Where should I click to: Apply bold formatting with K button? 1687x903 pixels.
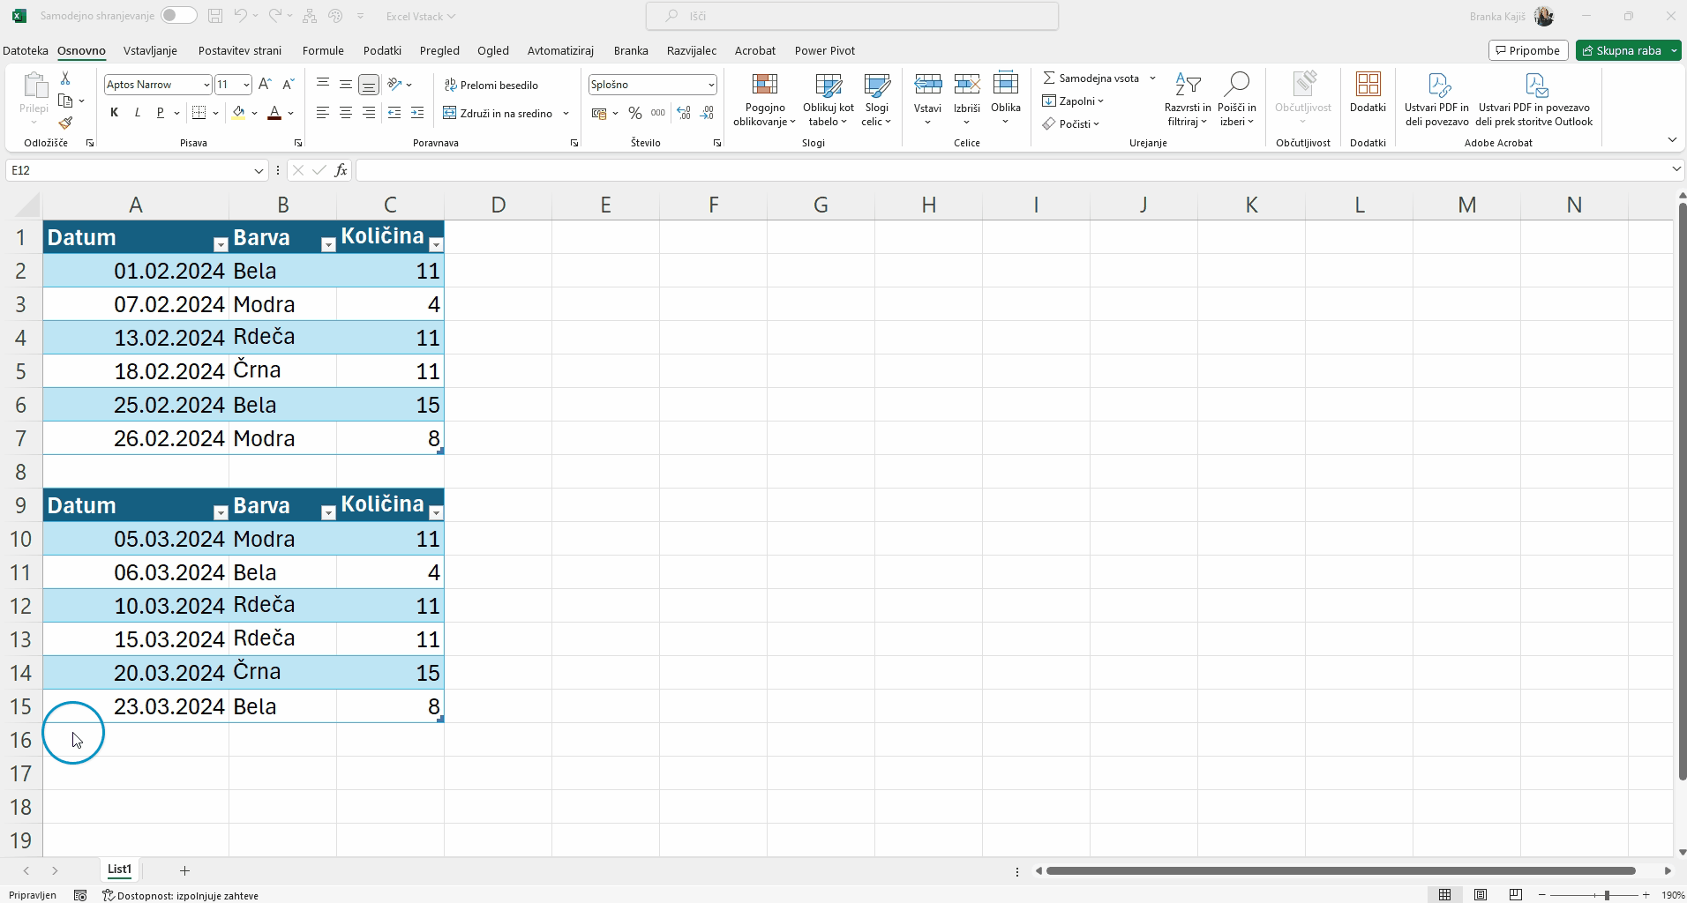click(114, 113)
